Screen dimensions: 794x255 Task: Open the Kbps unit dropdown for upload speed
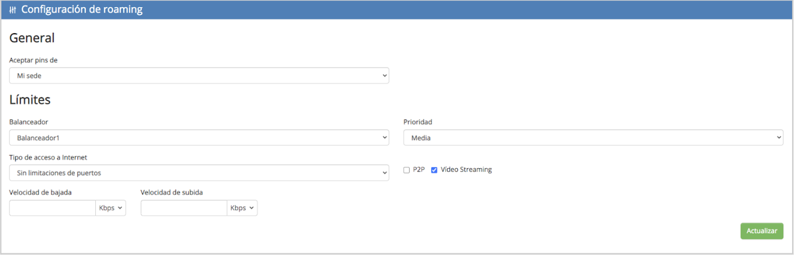[242, 208]
